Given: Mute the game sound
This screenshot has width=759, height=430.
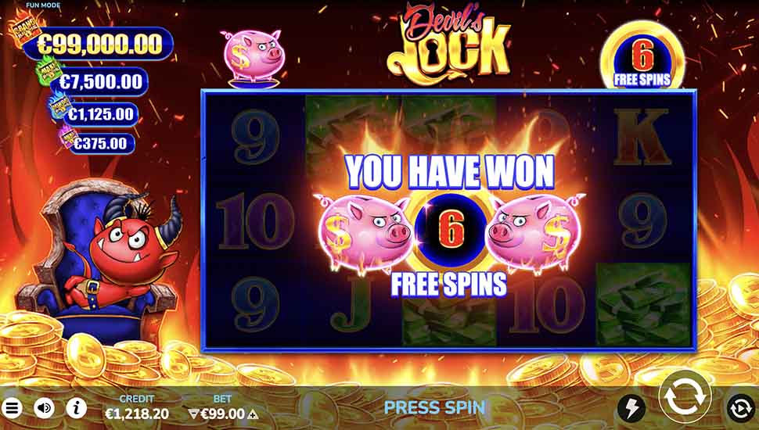Looking at the screenshot, I should click(44, 409).
